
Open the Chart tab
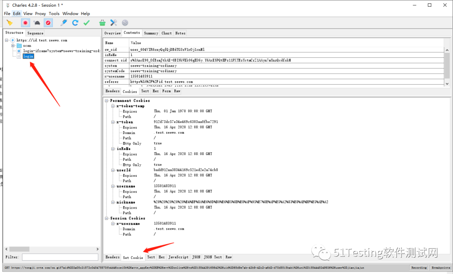[x=167, y=33]
